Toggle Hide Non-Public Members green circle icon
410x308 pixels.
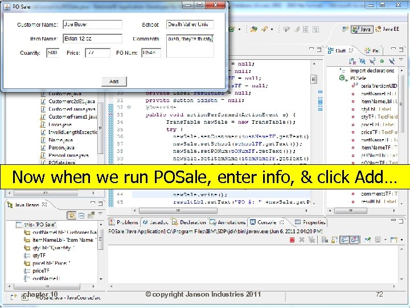[382, 61]
